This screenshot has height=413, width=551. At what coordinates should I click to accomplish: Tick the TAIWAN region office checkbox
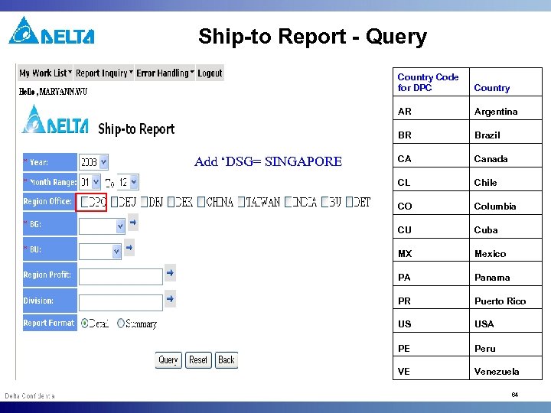click(241, 202)
